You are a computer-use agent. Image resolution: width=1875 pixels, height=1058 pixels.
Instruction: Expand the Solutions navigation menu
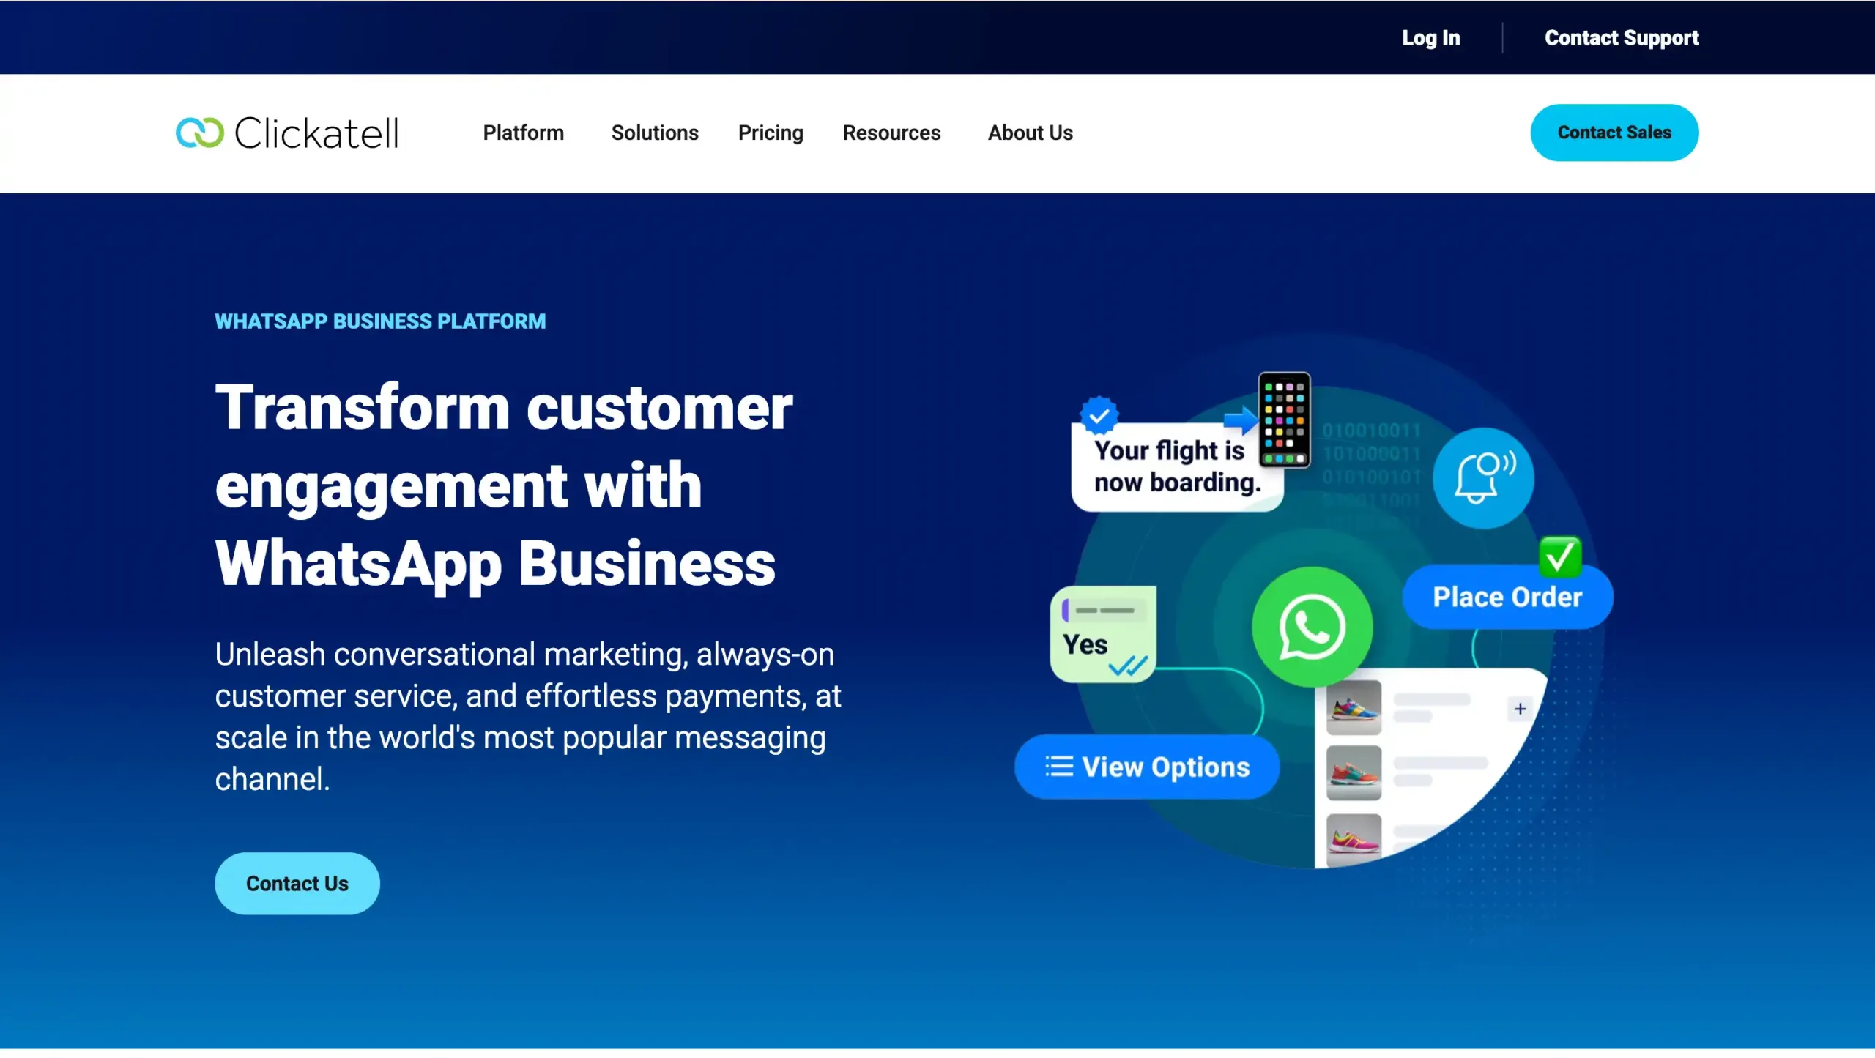pyautogui.click(x=654, y=133)
